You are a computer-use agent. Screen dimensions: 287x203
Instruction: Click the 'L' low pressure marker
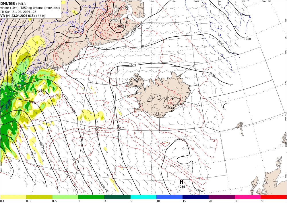121,21
